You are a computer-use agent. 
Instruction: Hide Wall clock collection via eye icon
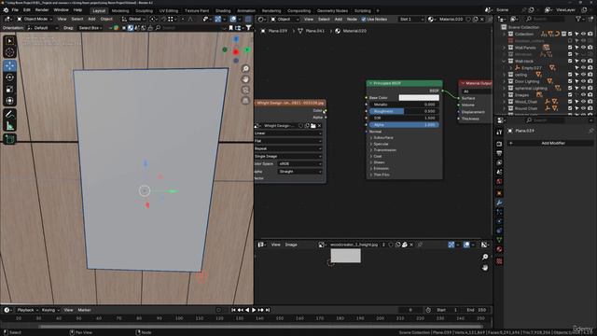coord(583,61)
